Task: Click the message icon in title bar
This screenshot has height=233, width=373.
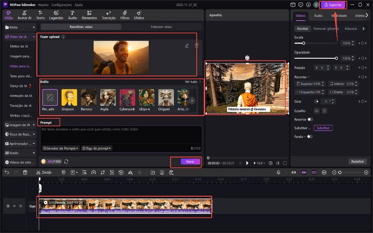Action: tap(301, 5)
